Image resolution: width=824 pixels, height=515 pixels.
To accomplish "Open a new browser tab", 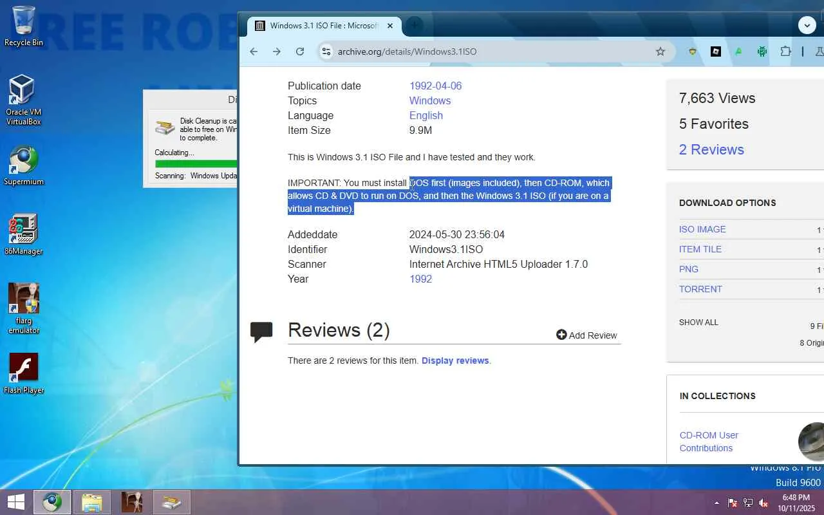I will point(415,26).
